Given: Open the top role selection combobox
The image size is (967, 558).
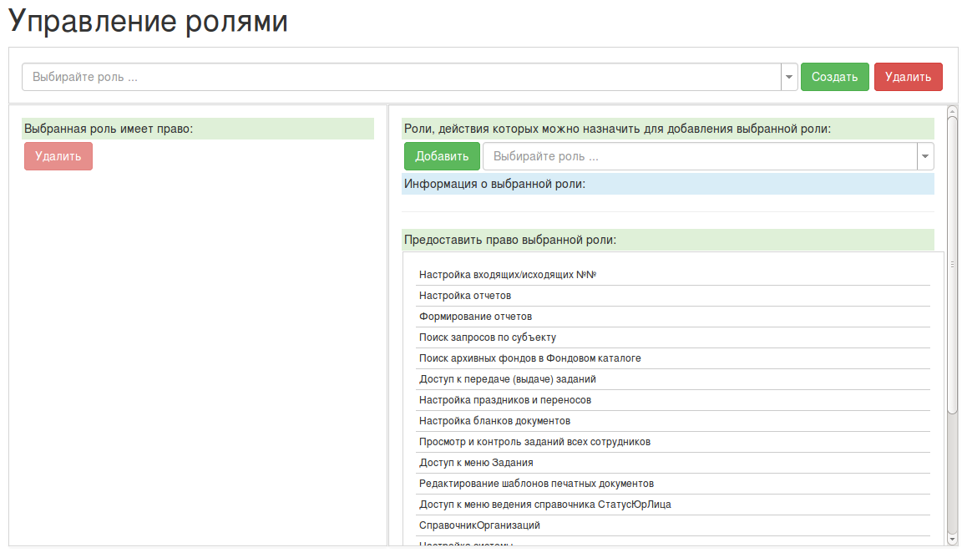Looking at the screenshot, I should tap(401, 77).
